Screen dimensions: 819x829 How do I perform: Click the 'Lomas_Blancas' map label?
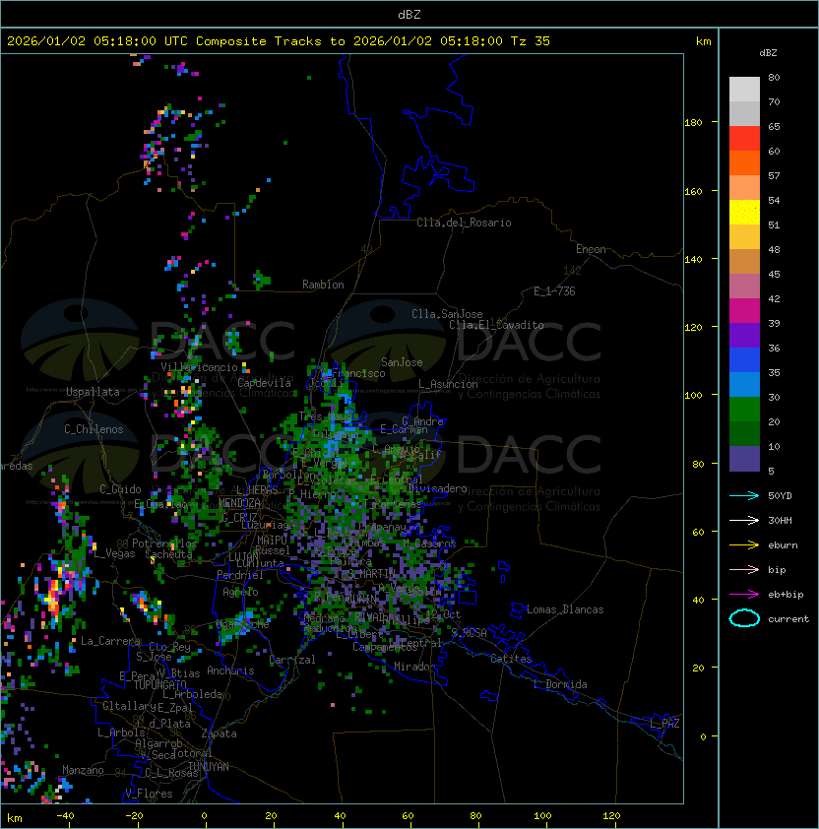[x=565, y=609]
